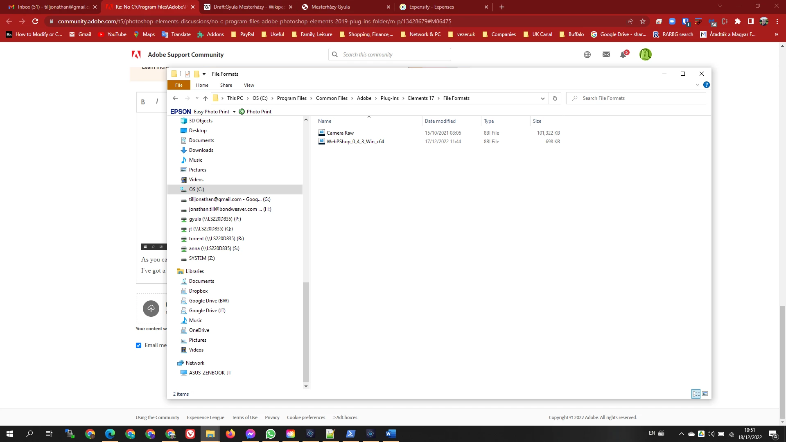Click the navigation pane scrollbar thumb
The image size is (786, 442).
(x=306, y=331)
